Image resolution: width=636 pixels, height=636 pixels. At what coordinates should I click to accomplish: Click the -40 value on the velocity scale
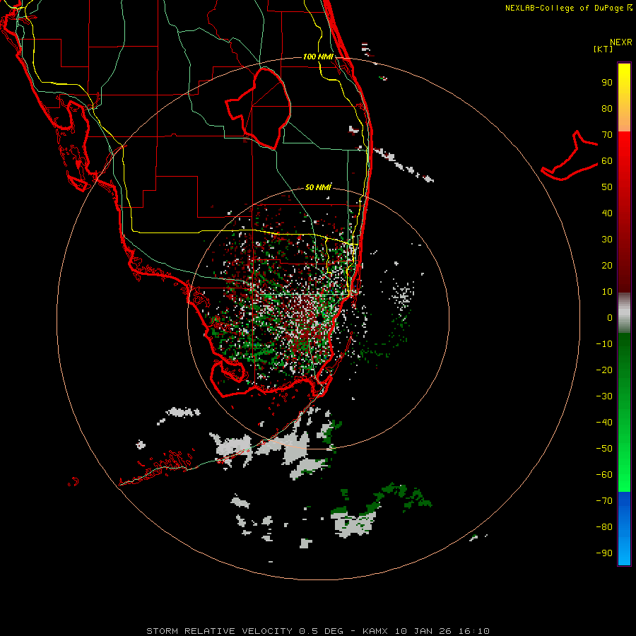pos(604,423)
